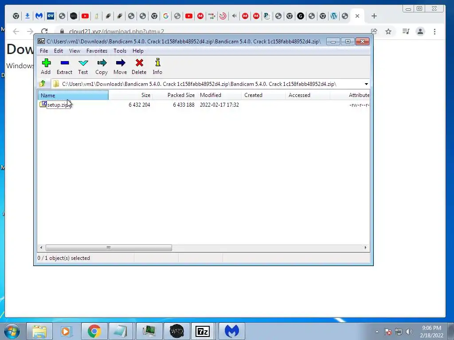
Task: Click the Chrome back navigation arrow
Action: pyautogui.click(x=16, y=31)
